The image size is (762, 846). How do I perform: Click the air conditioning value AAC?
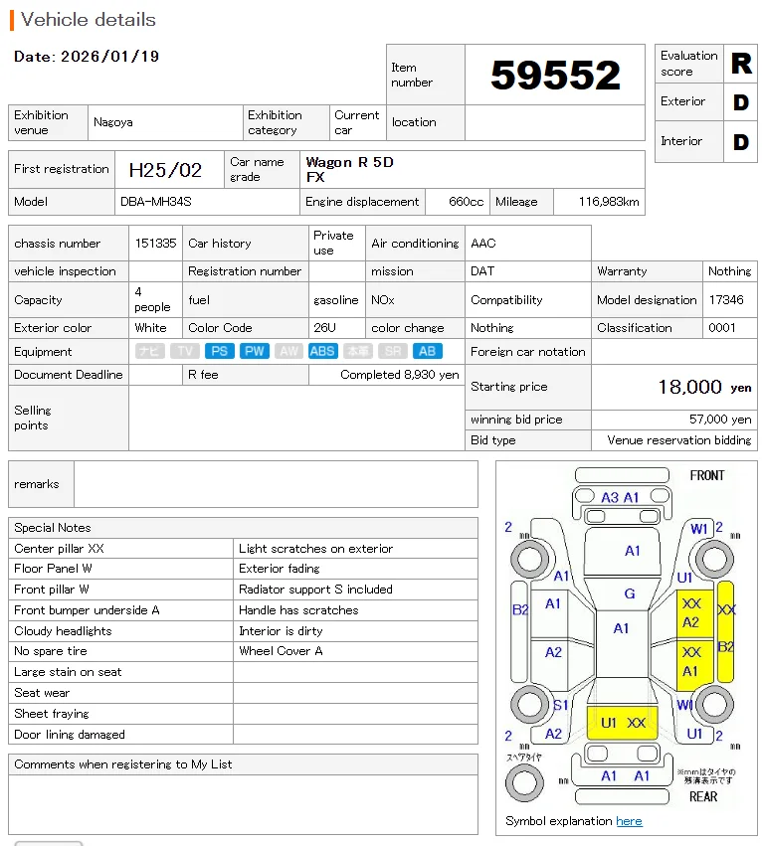point(482,243)
